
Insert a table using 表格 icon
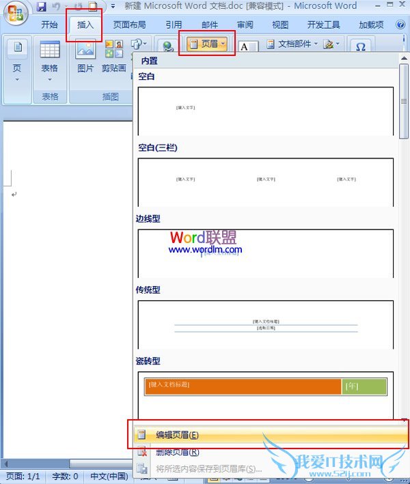click(x=49, y=57)
